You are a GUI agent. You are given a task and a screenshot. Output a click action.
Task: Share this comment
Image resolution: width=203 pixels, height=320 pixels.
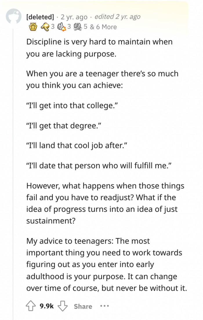tap(83, 306)
